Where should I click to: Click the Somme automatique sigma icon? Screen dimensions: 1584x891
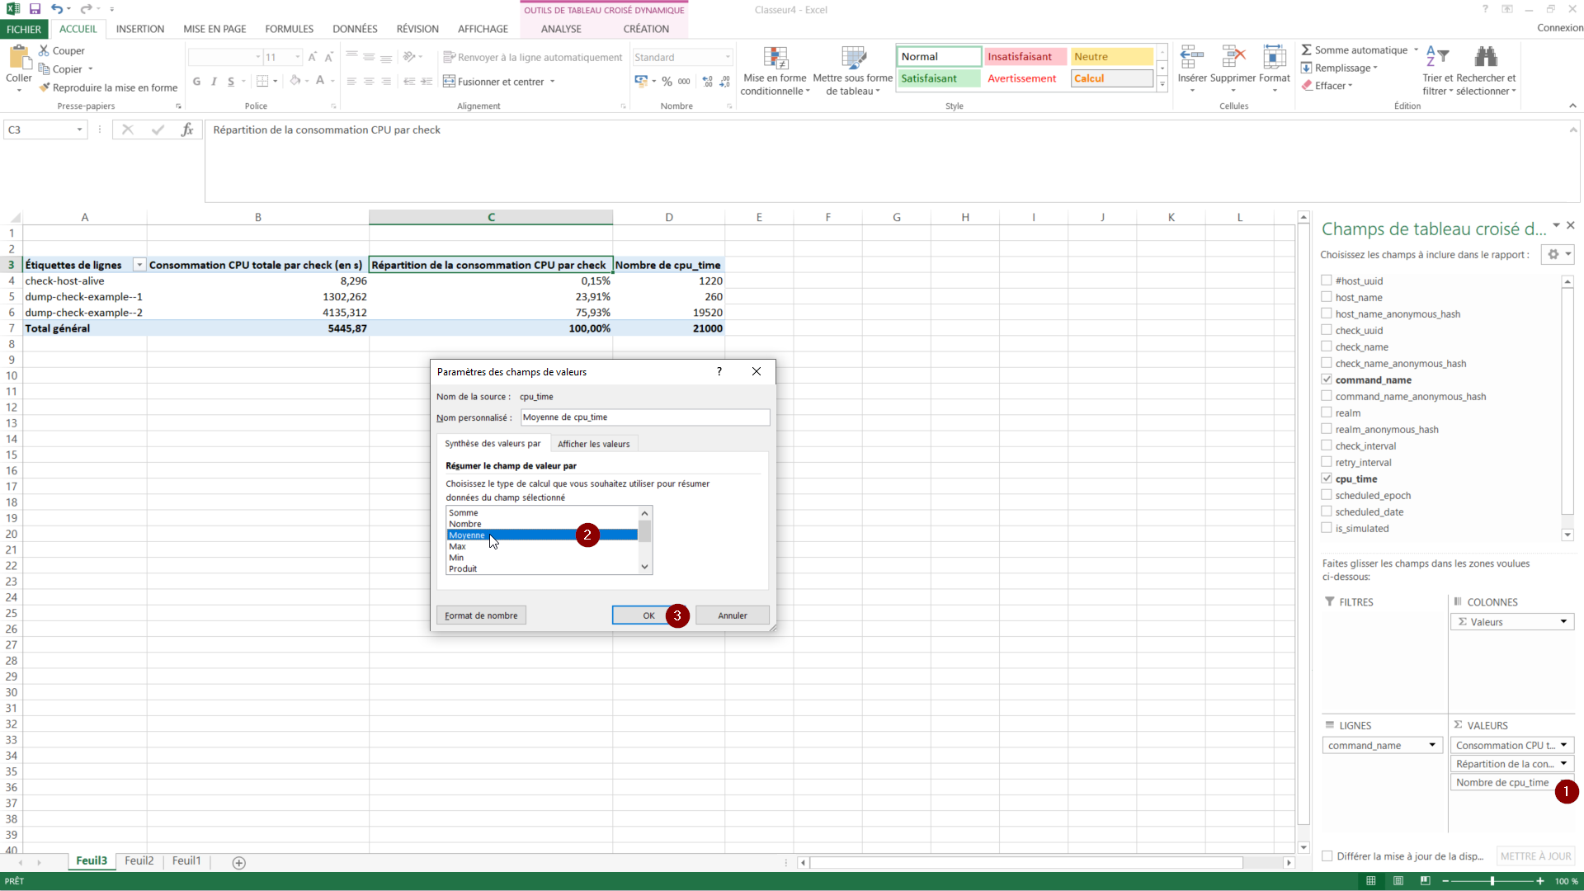pos(1307,50)
